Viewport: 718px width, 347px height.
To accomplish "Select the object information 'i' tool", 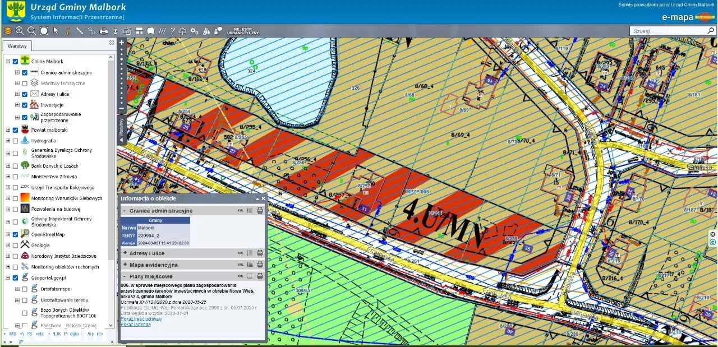I will tap(67, 31).
